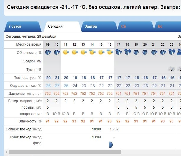Click sunset time 16:32
This screenshot has width=181, height=156.
click(114, 129)
